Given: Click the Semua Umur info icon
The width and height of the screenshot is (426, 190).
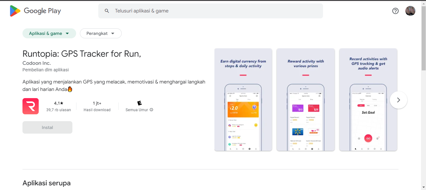Looking at the screenshot, I should pyautogui.click(x=151, y=110).
